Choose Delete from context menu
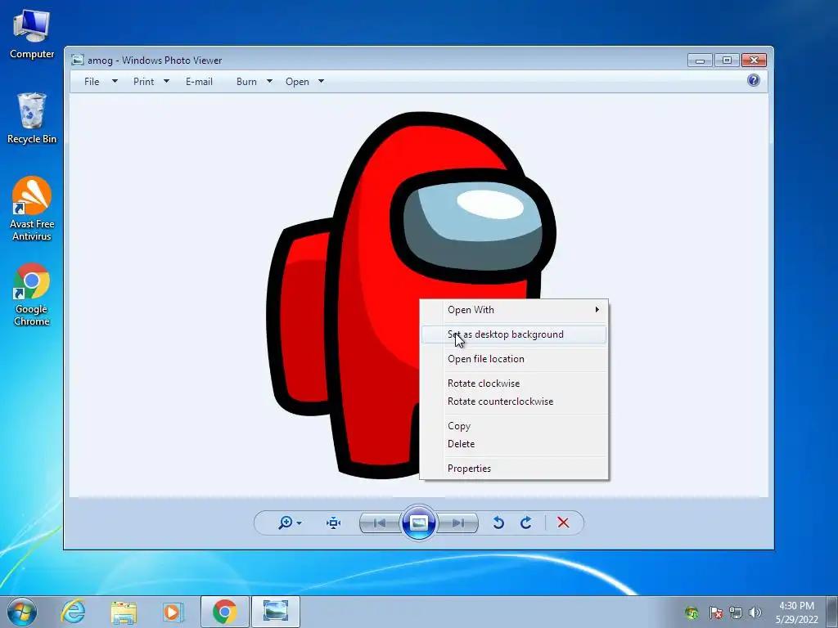The height and width of the screenshot is (628, 838). 514,444
